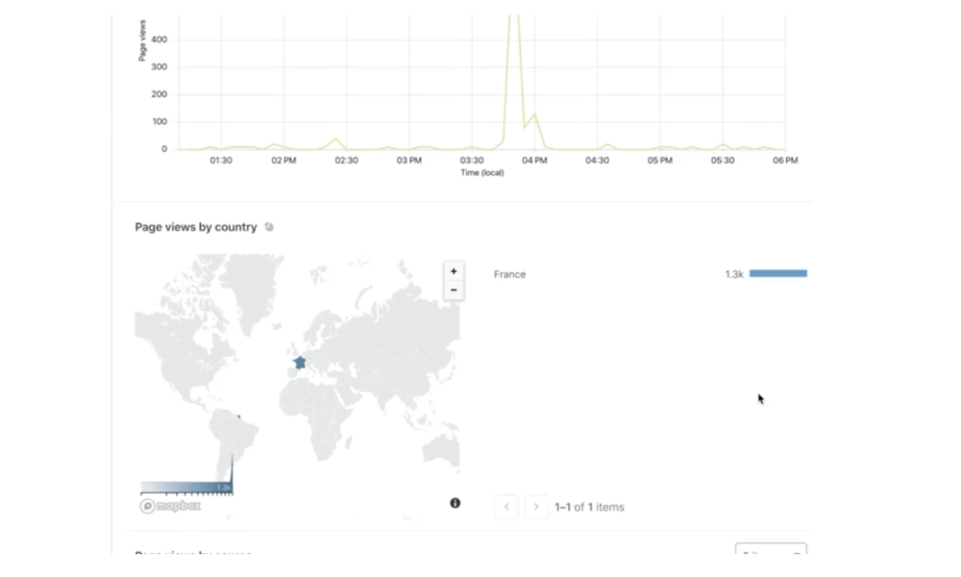Click the info icon below the map
The image size is (961, 577).
pos(456,503)
